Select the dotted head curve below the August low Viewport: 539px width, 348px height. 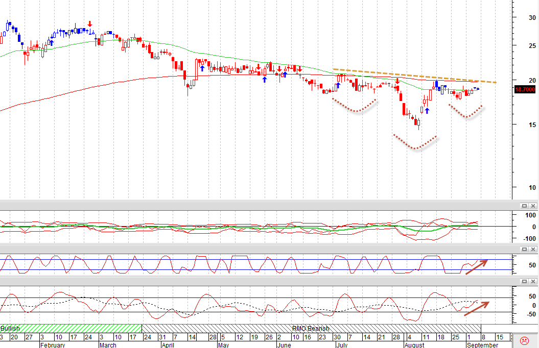pyautogui.click(x=415, y=142)
